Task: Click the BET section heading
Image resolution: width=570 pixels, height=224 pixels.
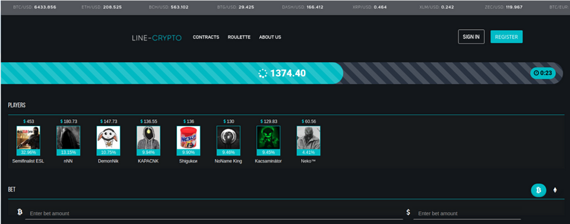Action: (x=12, y=190)
